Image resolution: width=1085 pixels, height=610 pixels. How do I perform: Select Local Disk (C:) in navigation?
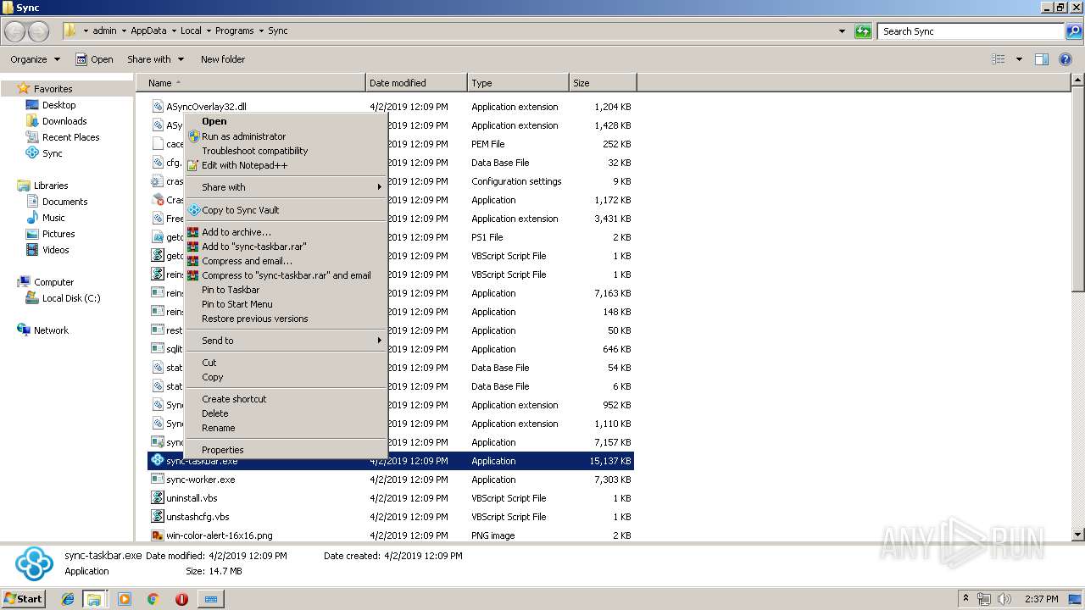coord(63,298)
